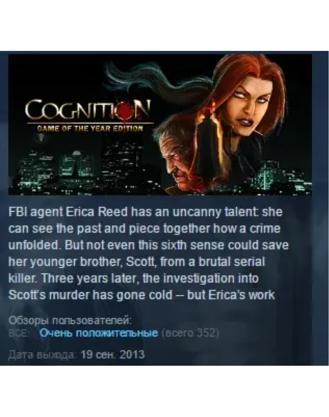
Task: Select the 19 сен. 2013 release date
Action: coord(112,355)
